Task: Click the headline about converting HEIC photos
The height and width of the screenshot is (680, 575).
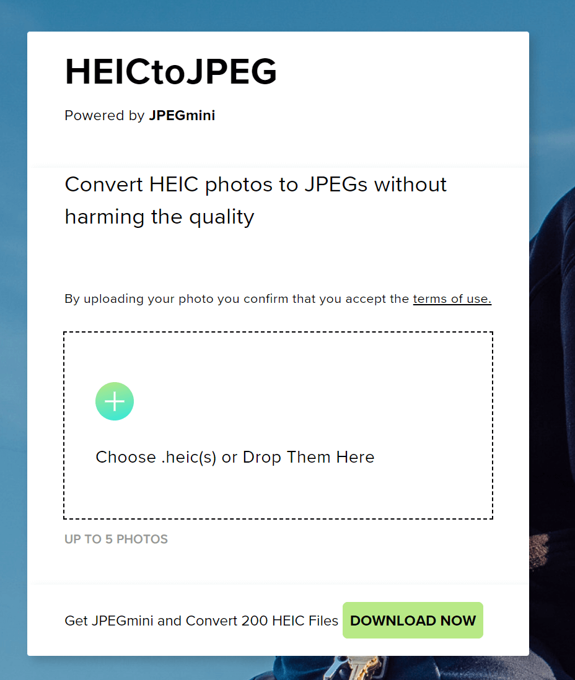Action: tap(255, 200)
